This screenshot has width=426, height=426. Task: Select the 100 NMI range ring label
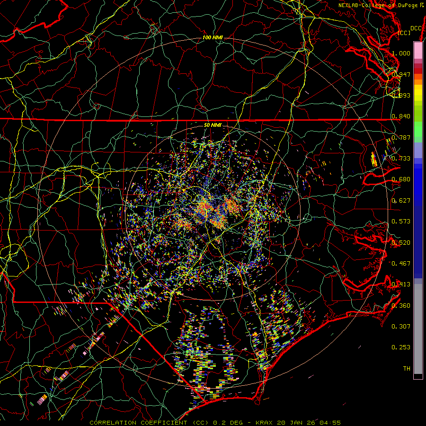213,37
